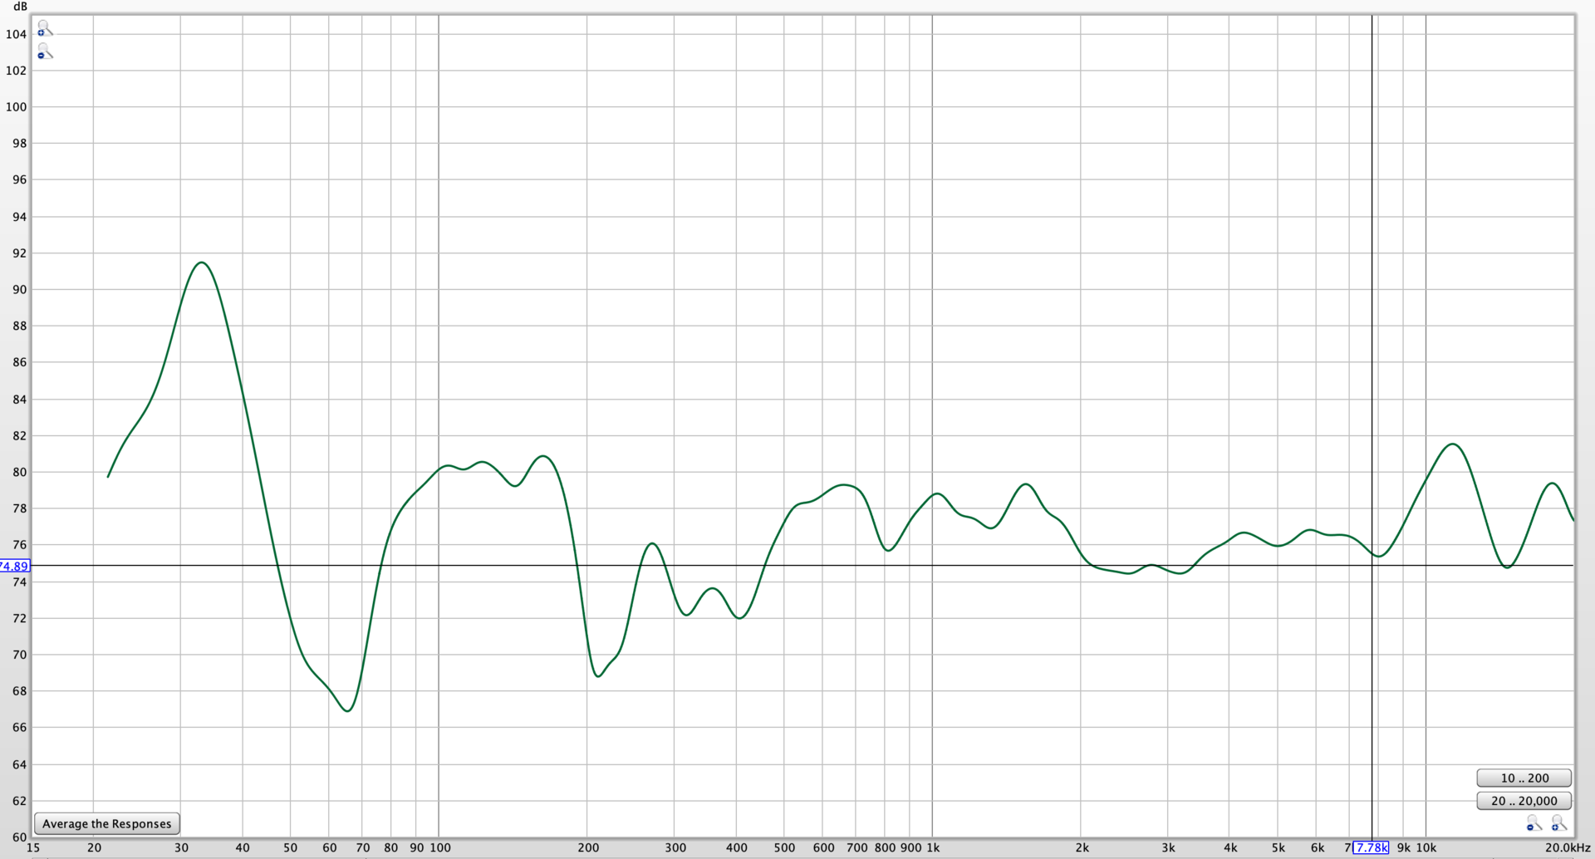Click the 102 label on the dB axis

17,71
